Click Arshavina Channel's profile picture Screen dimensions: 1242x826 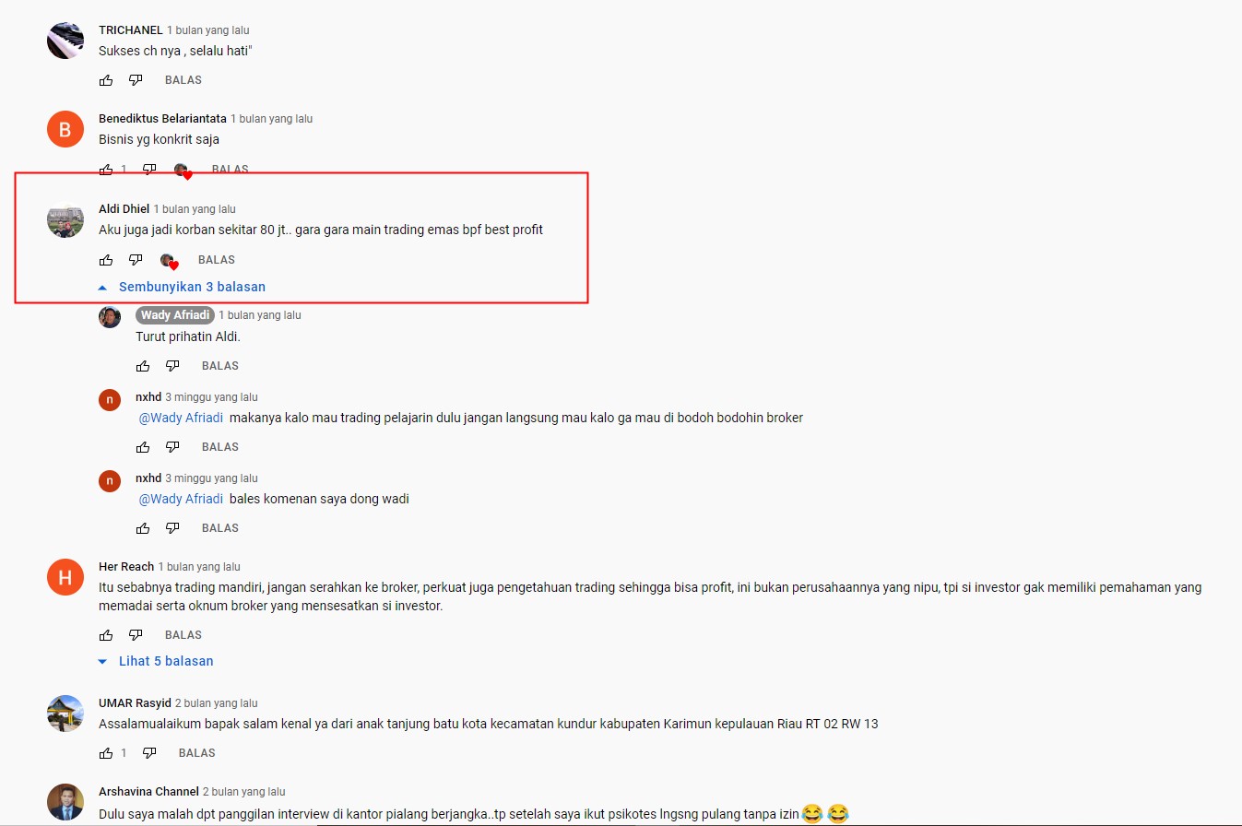point(65,802)
